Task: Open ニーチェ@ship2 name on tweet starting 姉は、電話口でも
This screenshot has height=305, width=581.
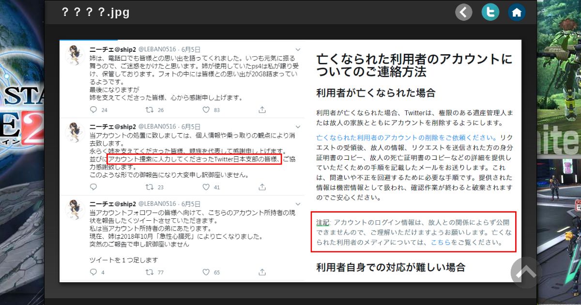Action: pyautogui.click(x=113, y=49)
